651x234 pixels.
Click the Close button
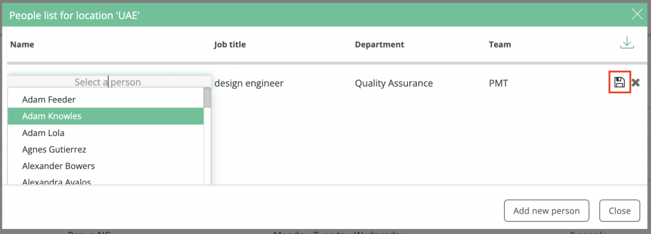pyautogui.click(x=620, y=210)
